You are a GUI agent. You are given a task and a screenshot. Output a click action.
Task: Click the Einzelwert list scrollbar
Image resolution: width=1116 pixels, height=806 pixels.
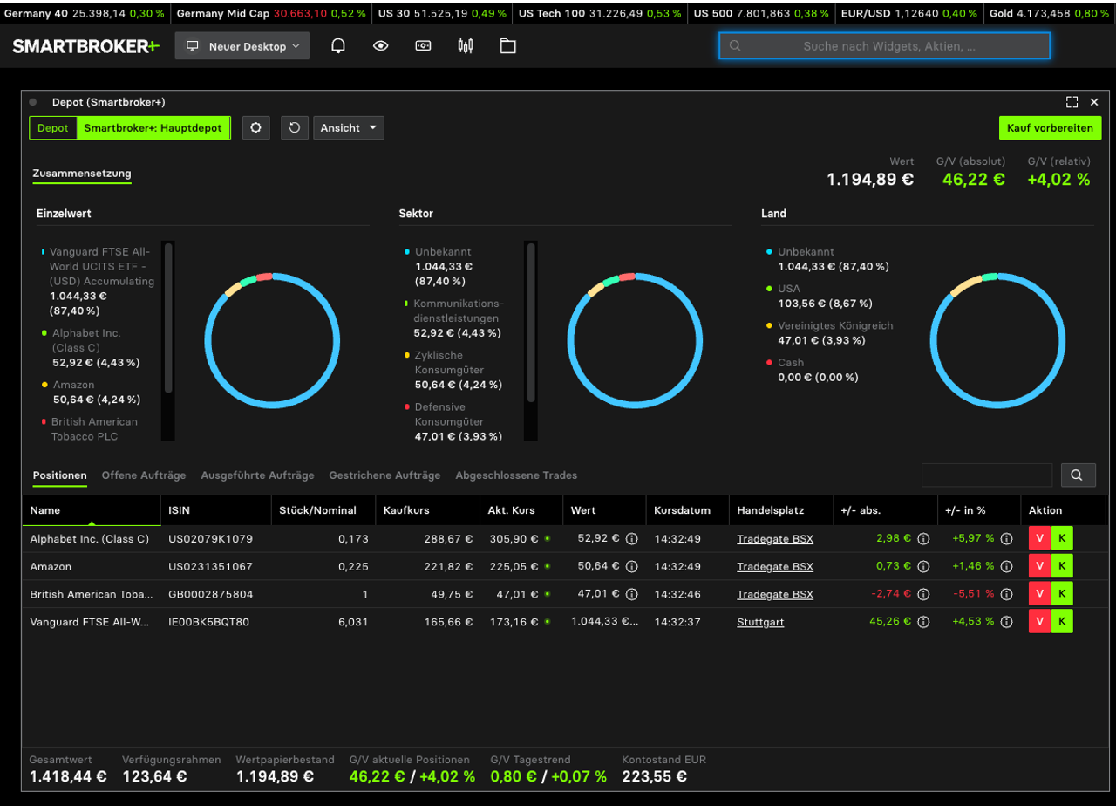(168, 318)
